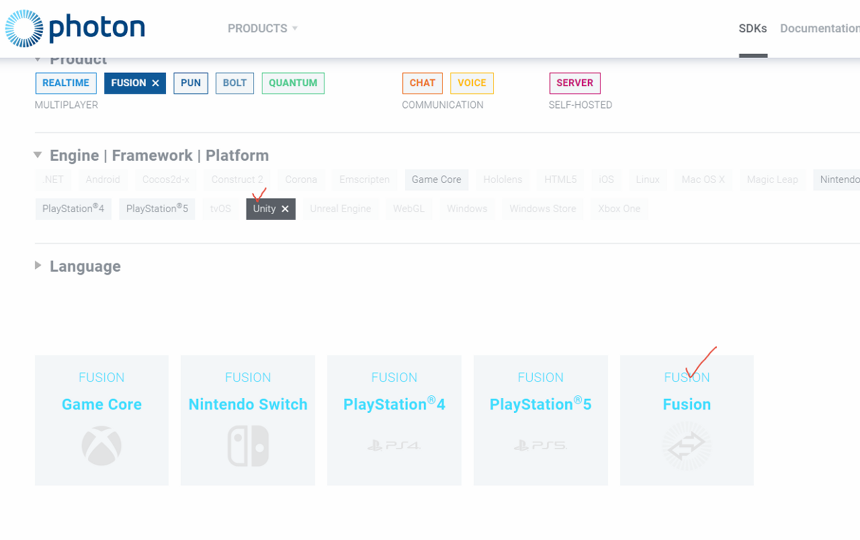Click the Fusion arrows icon
Viewport: 860px width, 540px height.
point(687,446)
